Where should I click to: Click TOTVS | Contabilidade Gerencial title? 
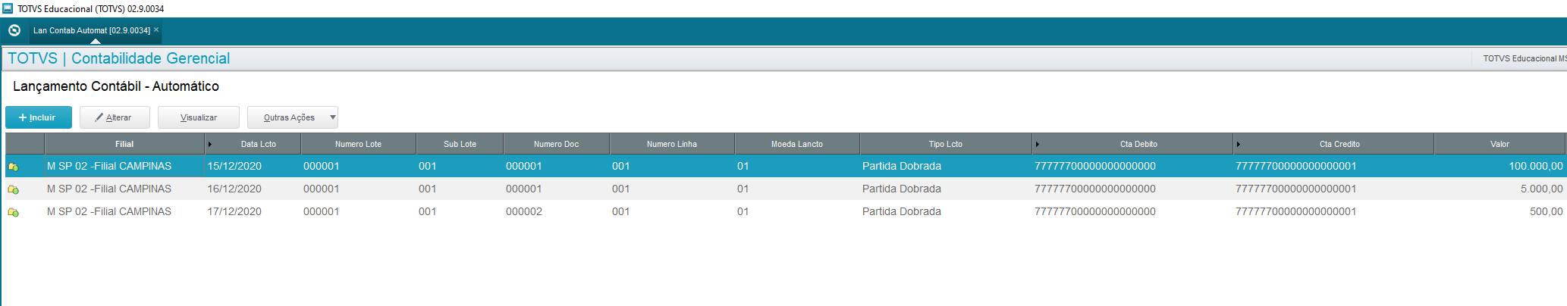118,58
